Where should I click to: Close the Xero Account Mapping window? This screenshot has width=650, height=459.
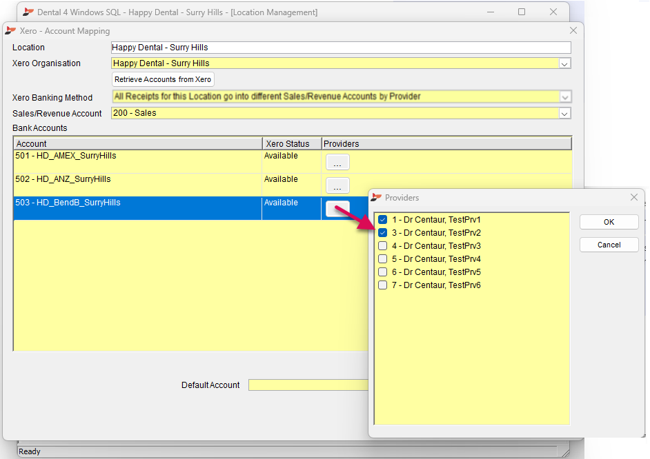click(573, 30)
